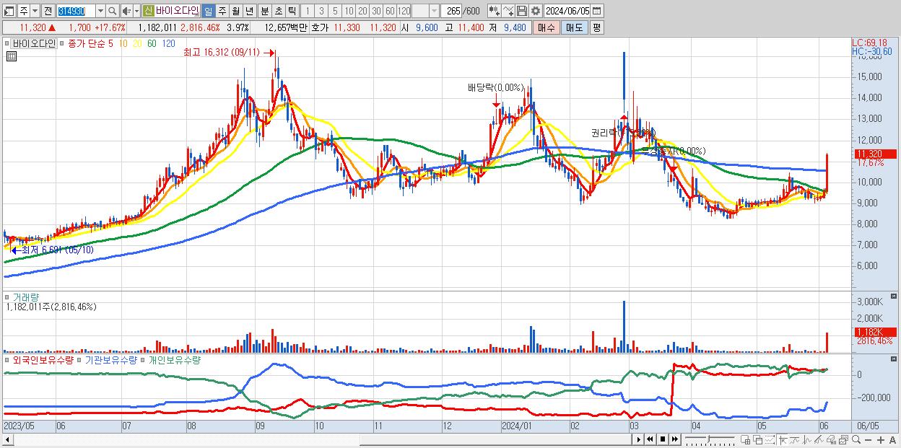Choose the 10 interval preset
The image size is (901, 448).
click(x=349, y=11)
